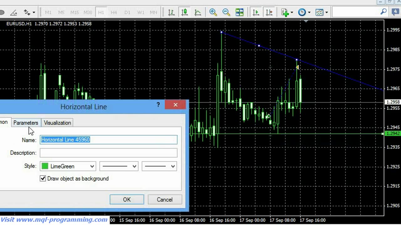Click the 1.2942 price label
Viewport: 401px width, 225px height.
tap(393, 134)
